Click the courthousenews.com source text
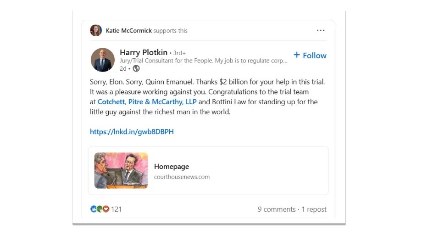Viewport: 428px width, 236px height. click(x=182, y=177)
